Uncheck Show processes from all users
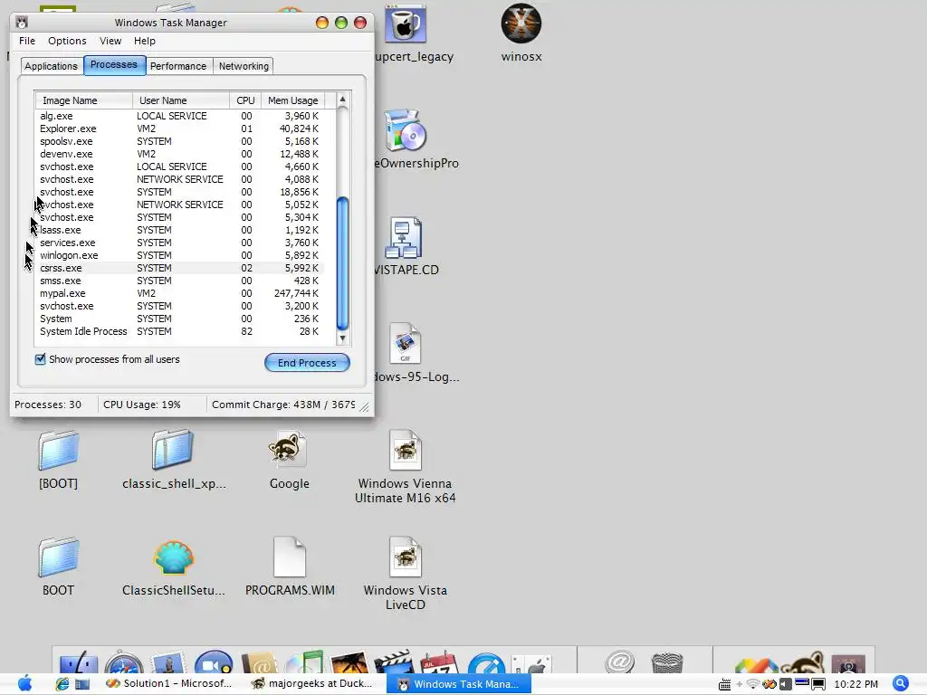The width and height of the screenshot is (927, 695). tap(40, 358)
